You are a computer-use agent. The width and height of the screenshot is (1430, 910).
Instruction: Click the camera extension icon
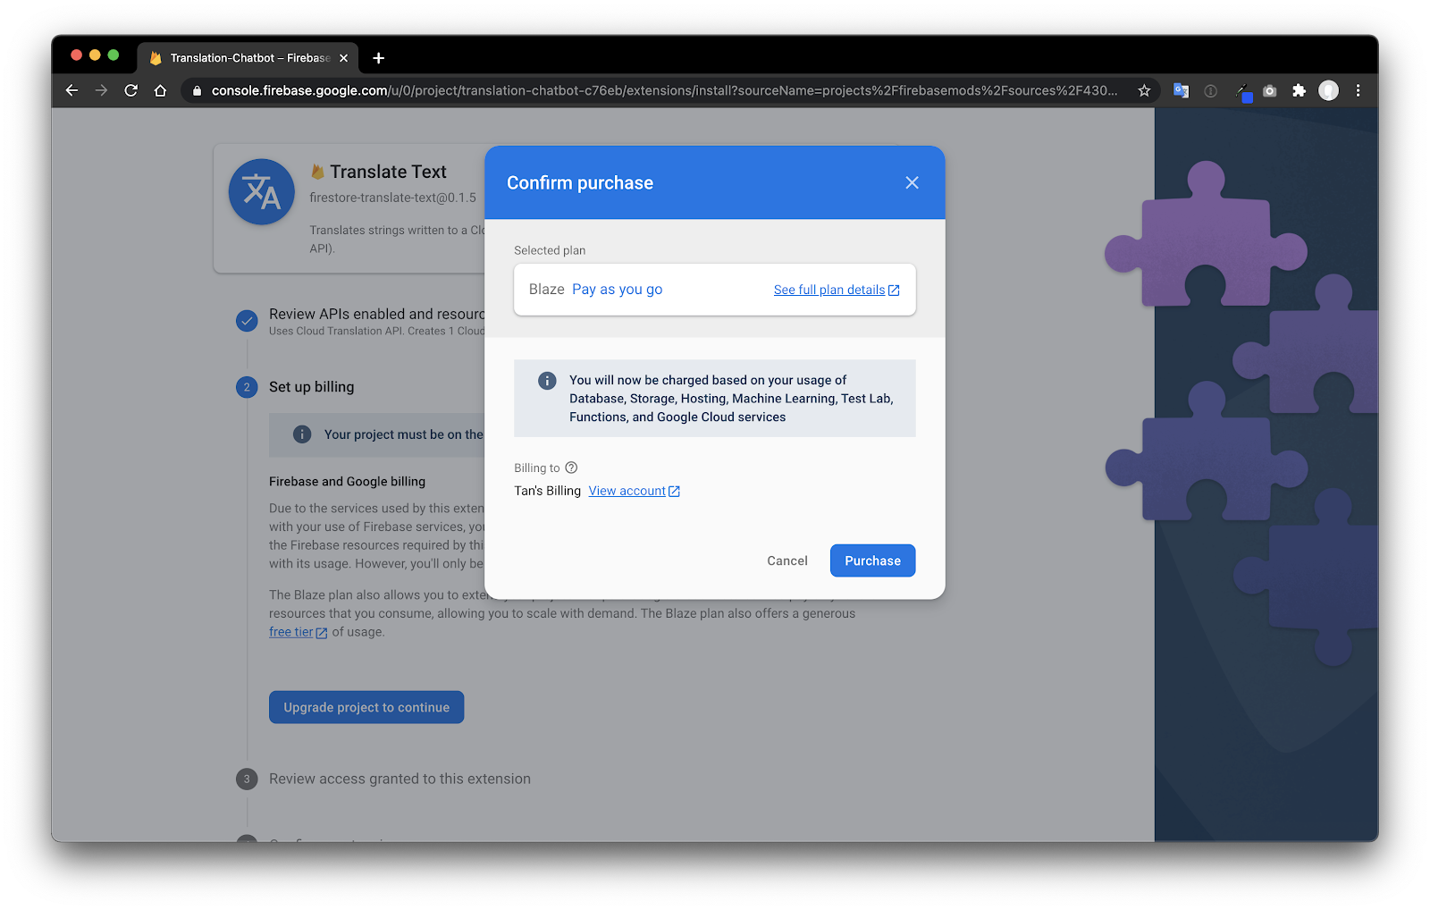tap(1269, 90)
